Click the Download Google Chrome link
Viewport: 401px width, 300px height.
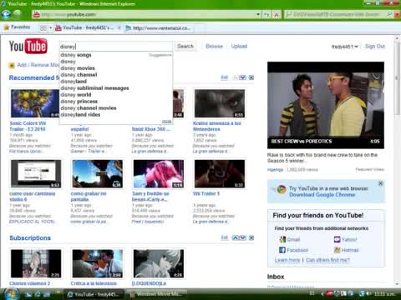coord(322,195)
